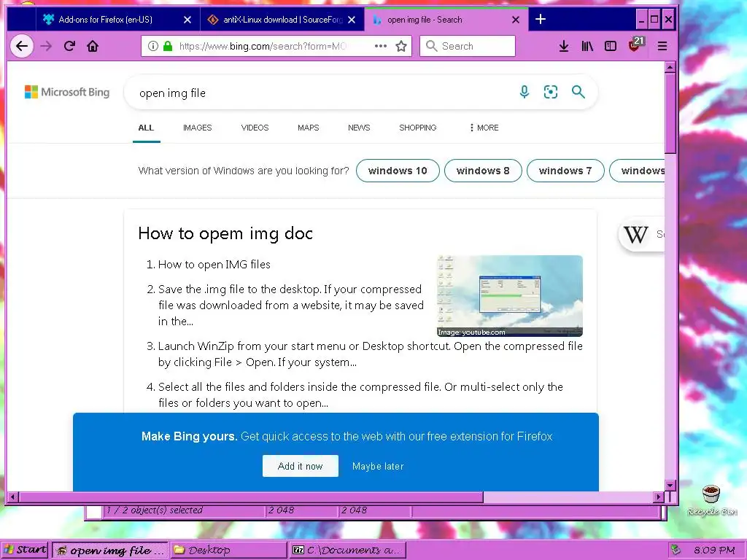Click the Add it now button
Image resolution: width=747 pixels, height=560 pixels.
[x=300, y=466]
